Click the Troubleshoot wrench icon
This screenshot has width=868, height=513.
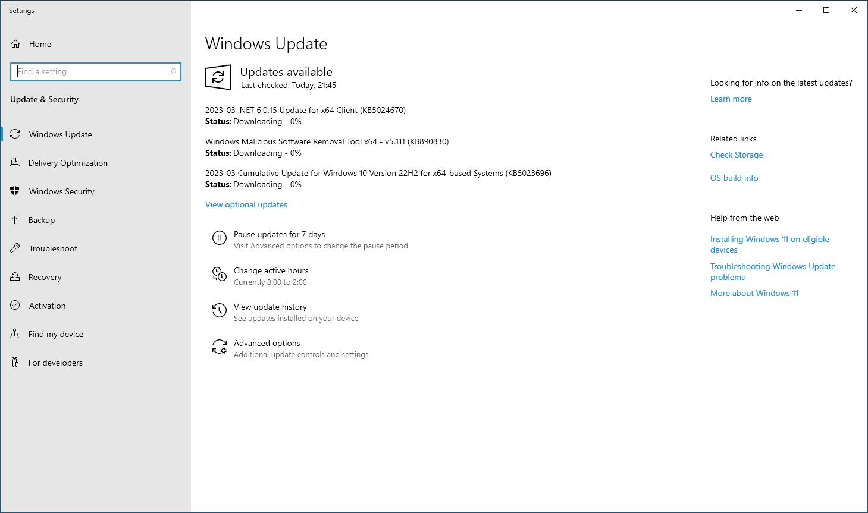[15, 248]
